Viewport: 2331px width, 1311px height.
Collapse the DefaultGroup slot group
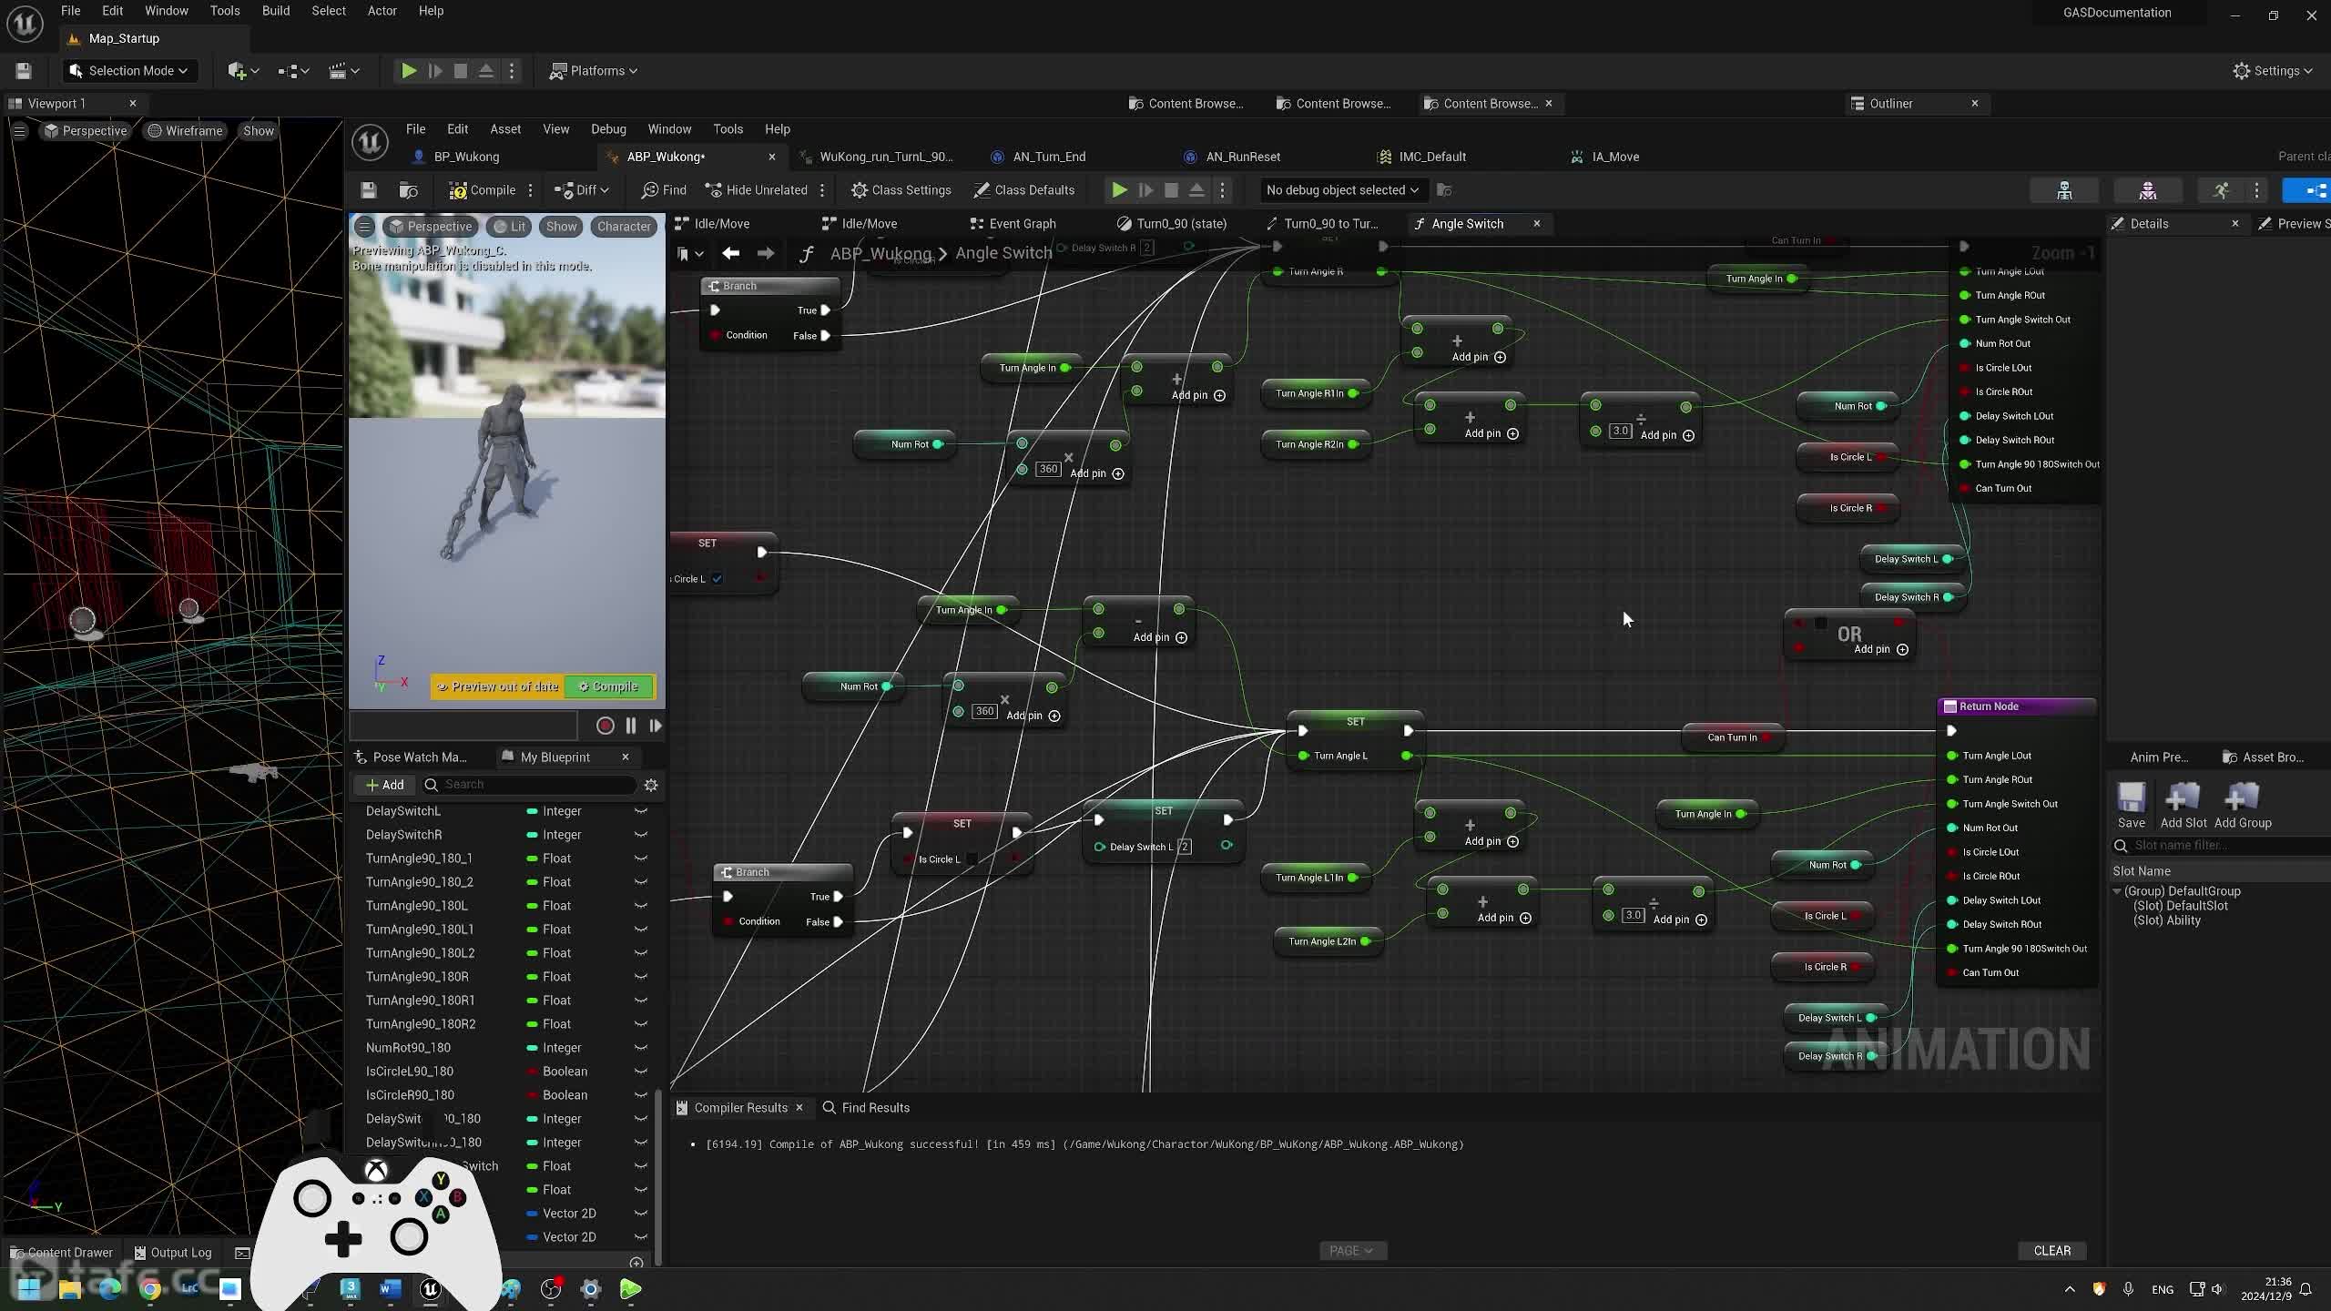click(2117, 891)
